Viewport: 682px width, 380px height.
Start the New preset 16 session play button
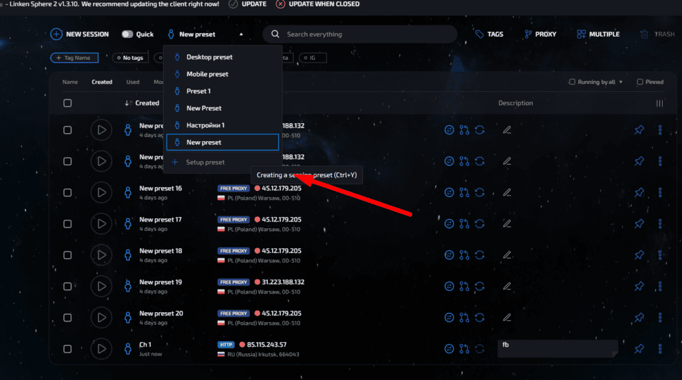coord(101,192)
